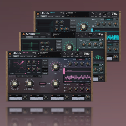Click the Multiply button in Tremolo

tap(45, 61)
